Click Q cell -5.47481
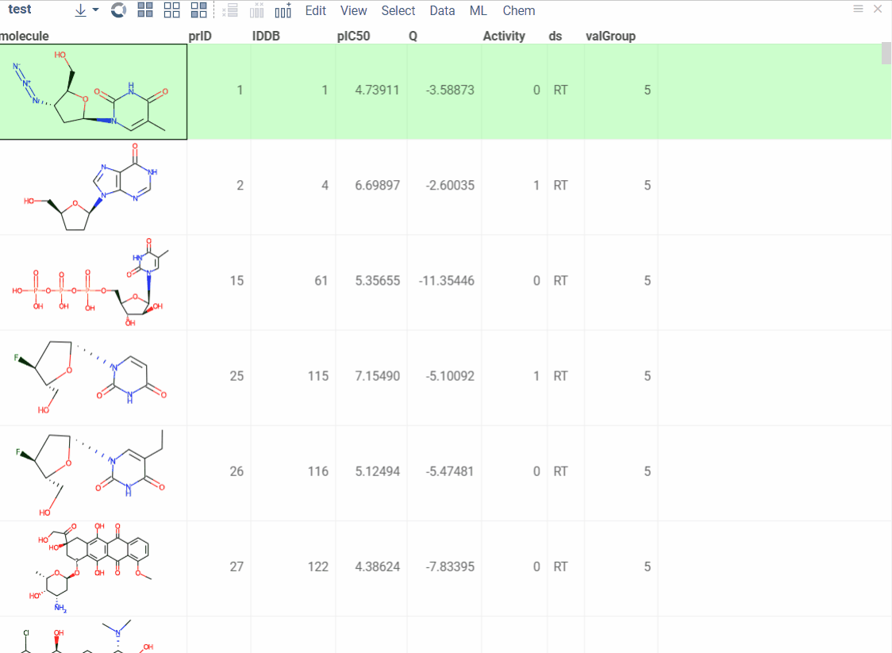This screenshot has width=892, height=653. coord(449,471)
